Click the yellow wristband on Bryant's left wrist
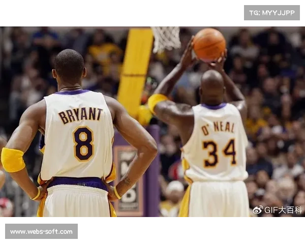 pyautogui.click(x=37, y=194)
